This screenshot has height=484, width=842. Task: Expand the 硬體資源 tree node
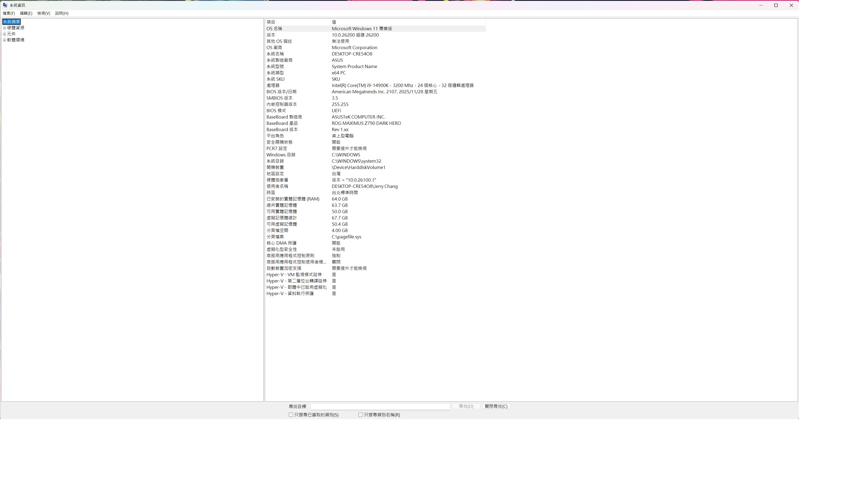[4, 28]
